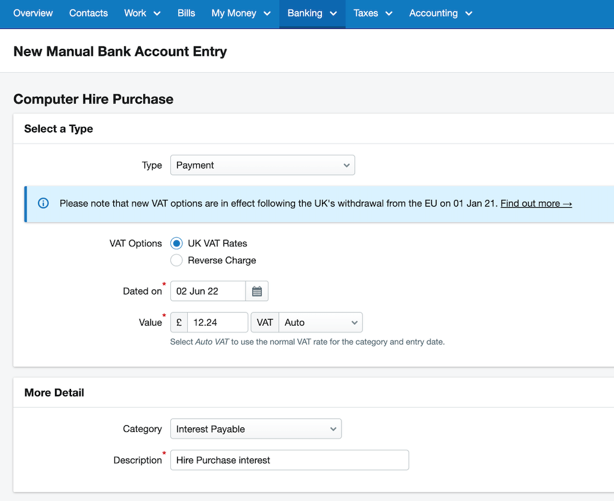Open the date picker calendar icon

coord(257,291)
